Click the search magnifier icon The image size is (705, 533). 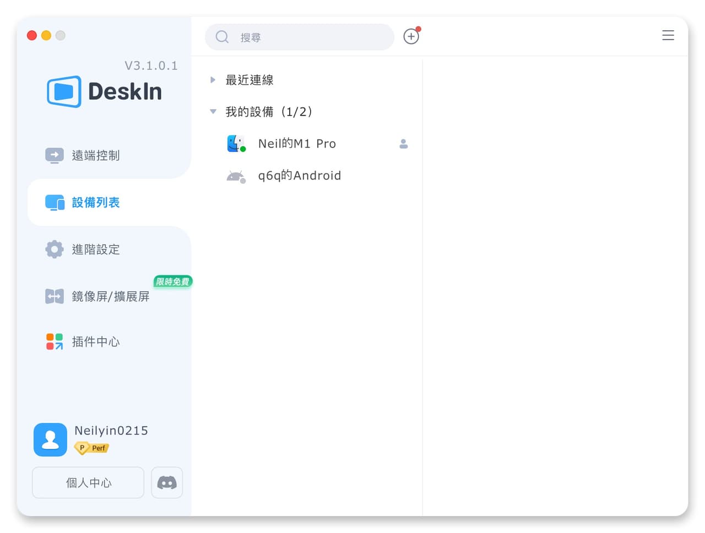[222, 37]
